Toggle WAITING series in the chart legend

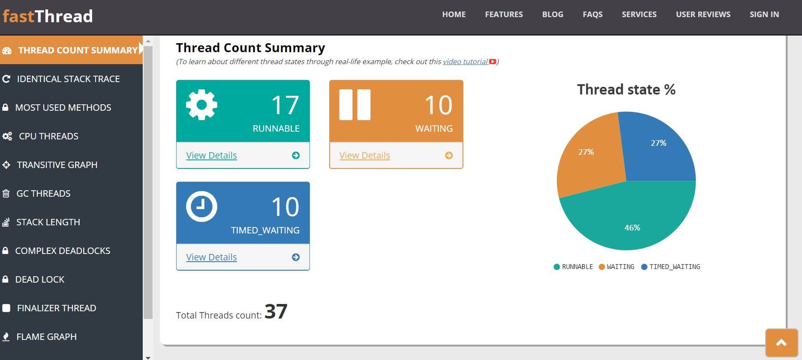click(x=616, y=267)
